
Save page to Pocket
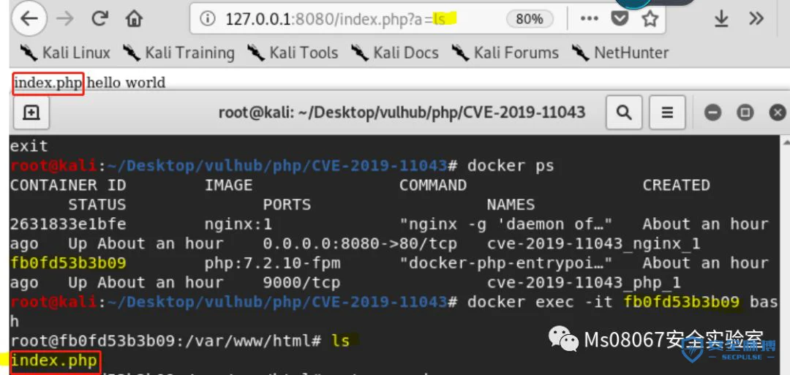point(620,19)
